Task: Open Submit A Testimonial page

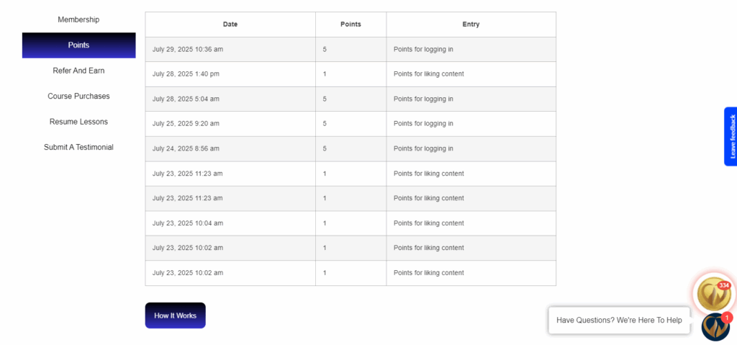Action: 78,147
